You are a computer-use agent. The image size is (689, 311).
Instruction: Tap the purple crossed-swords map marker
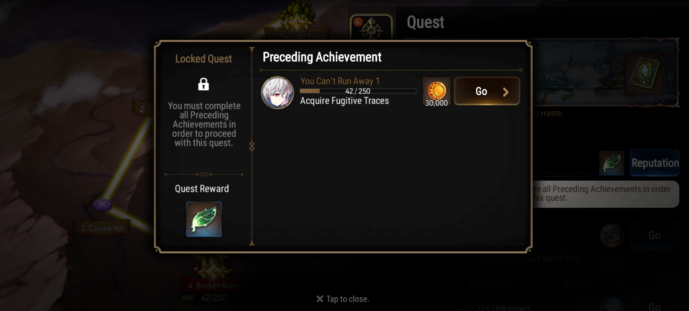coord(102,205)
